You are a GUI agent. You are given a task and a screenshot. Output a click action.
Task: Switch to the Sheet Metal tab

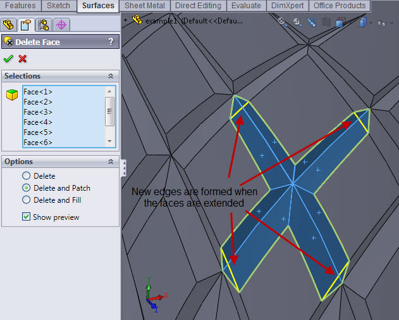[145, 6]
